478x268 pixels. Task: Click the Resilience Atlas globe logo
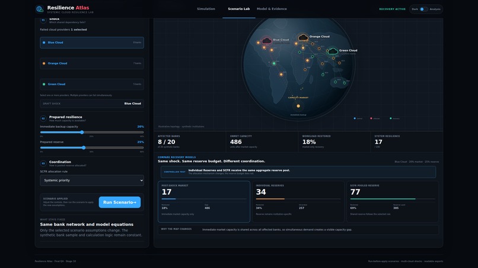pos(40,9)
